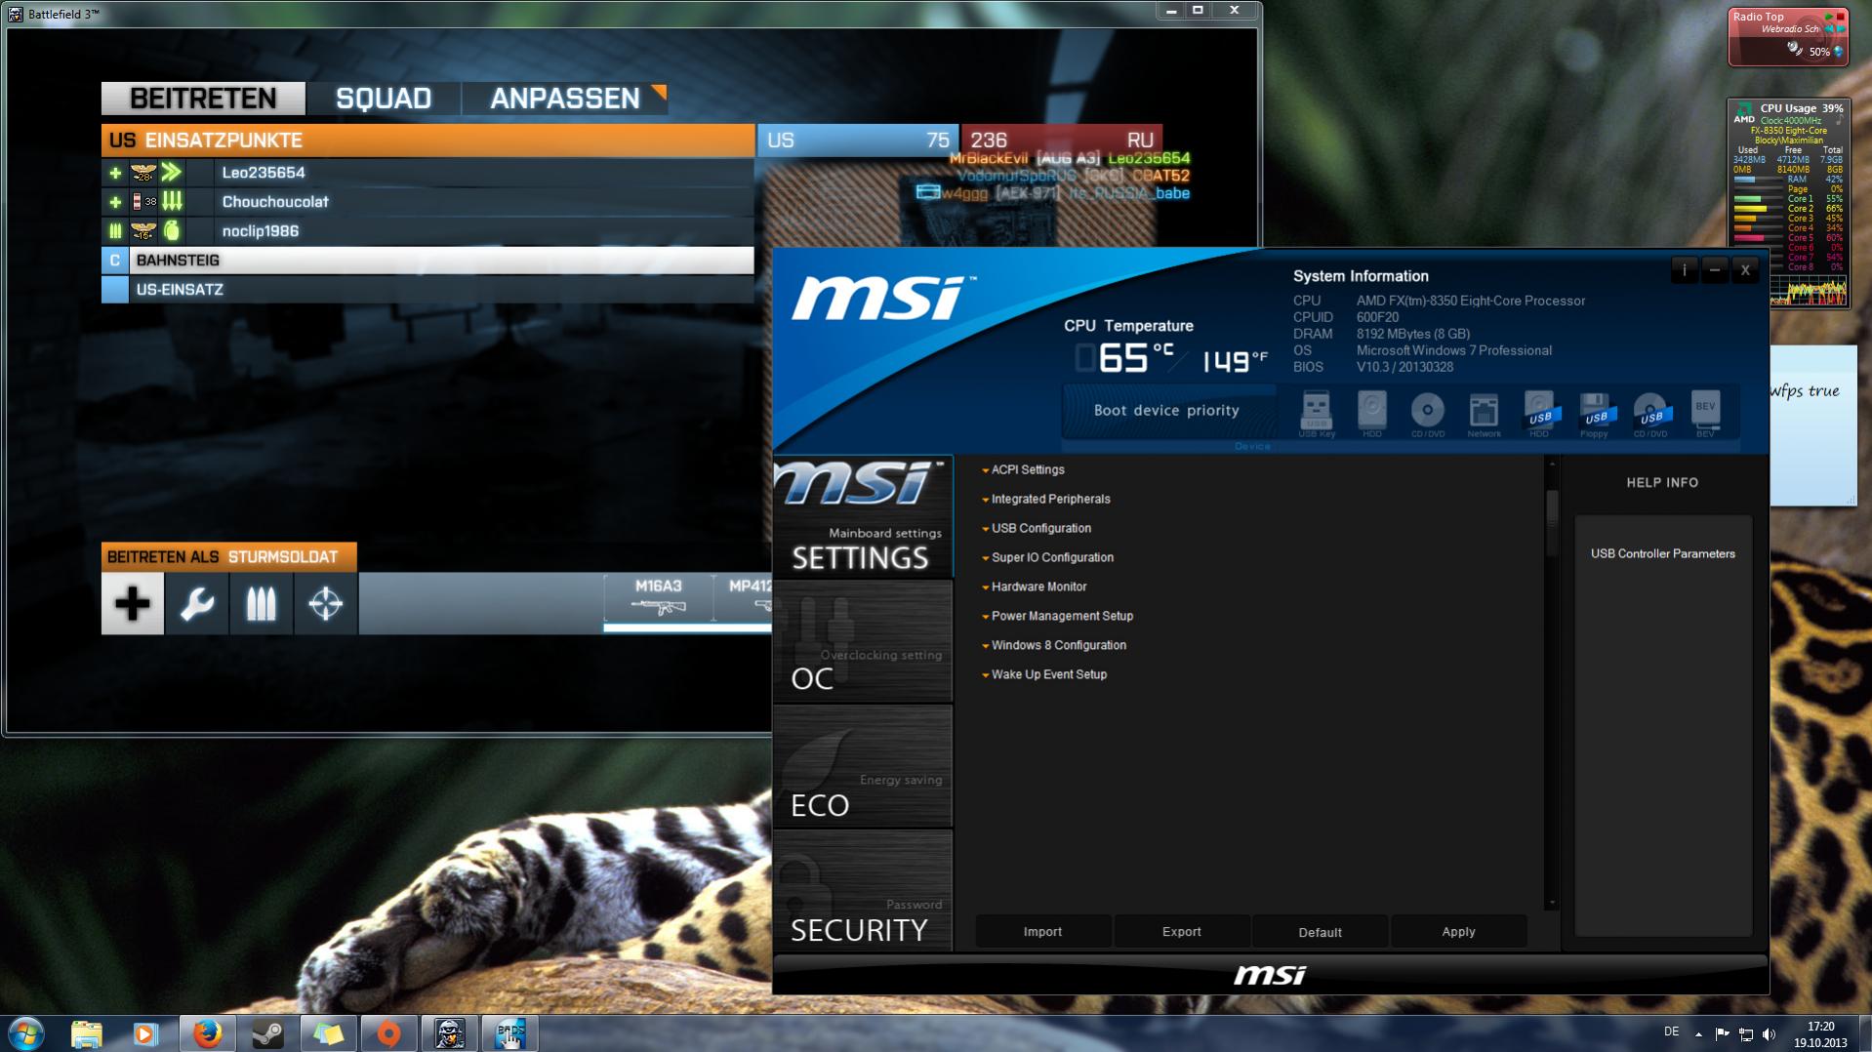
Task: Click the Export button
Action: click(x=1181, y=932)
